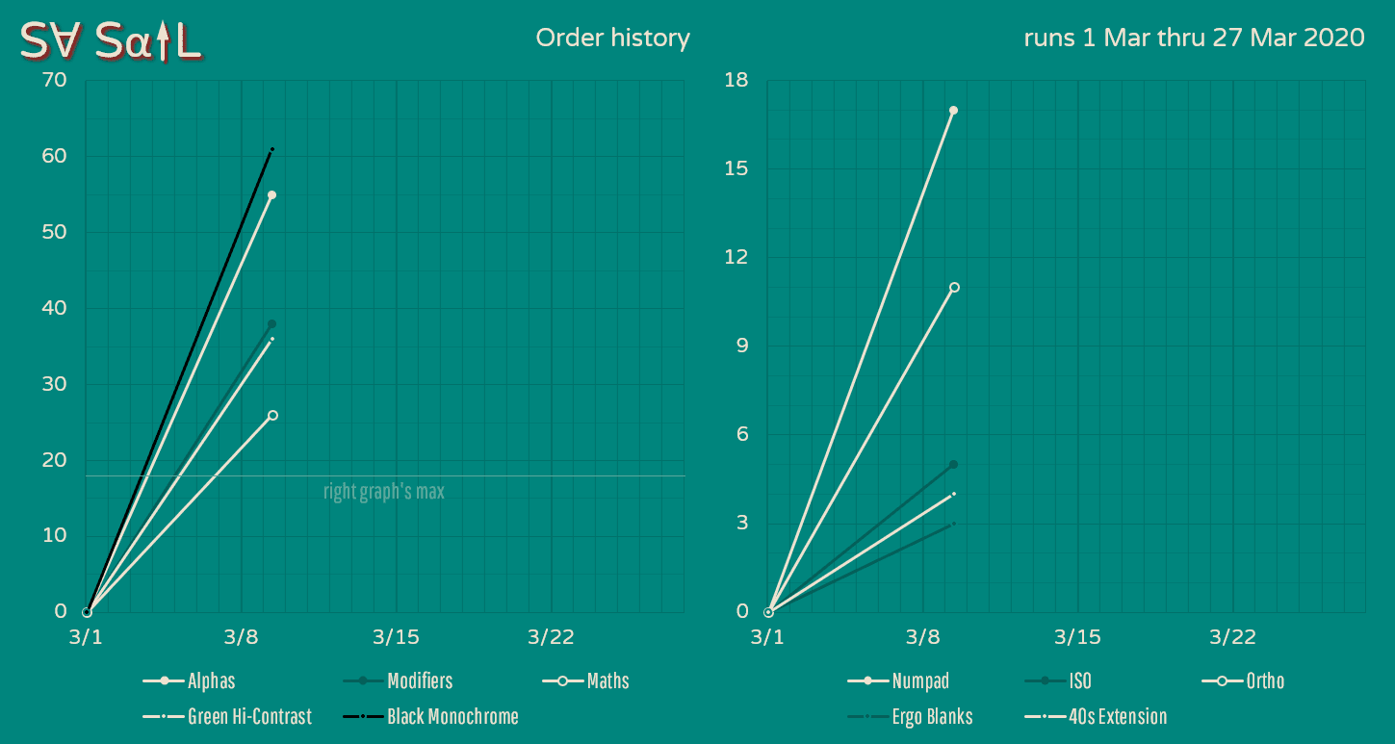Click the Maths data point near 26
This screenshot has height=744, width=1395.
(x=272, y=415)
